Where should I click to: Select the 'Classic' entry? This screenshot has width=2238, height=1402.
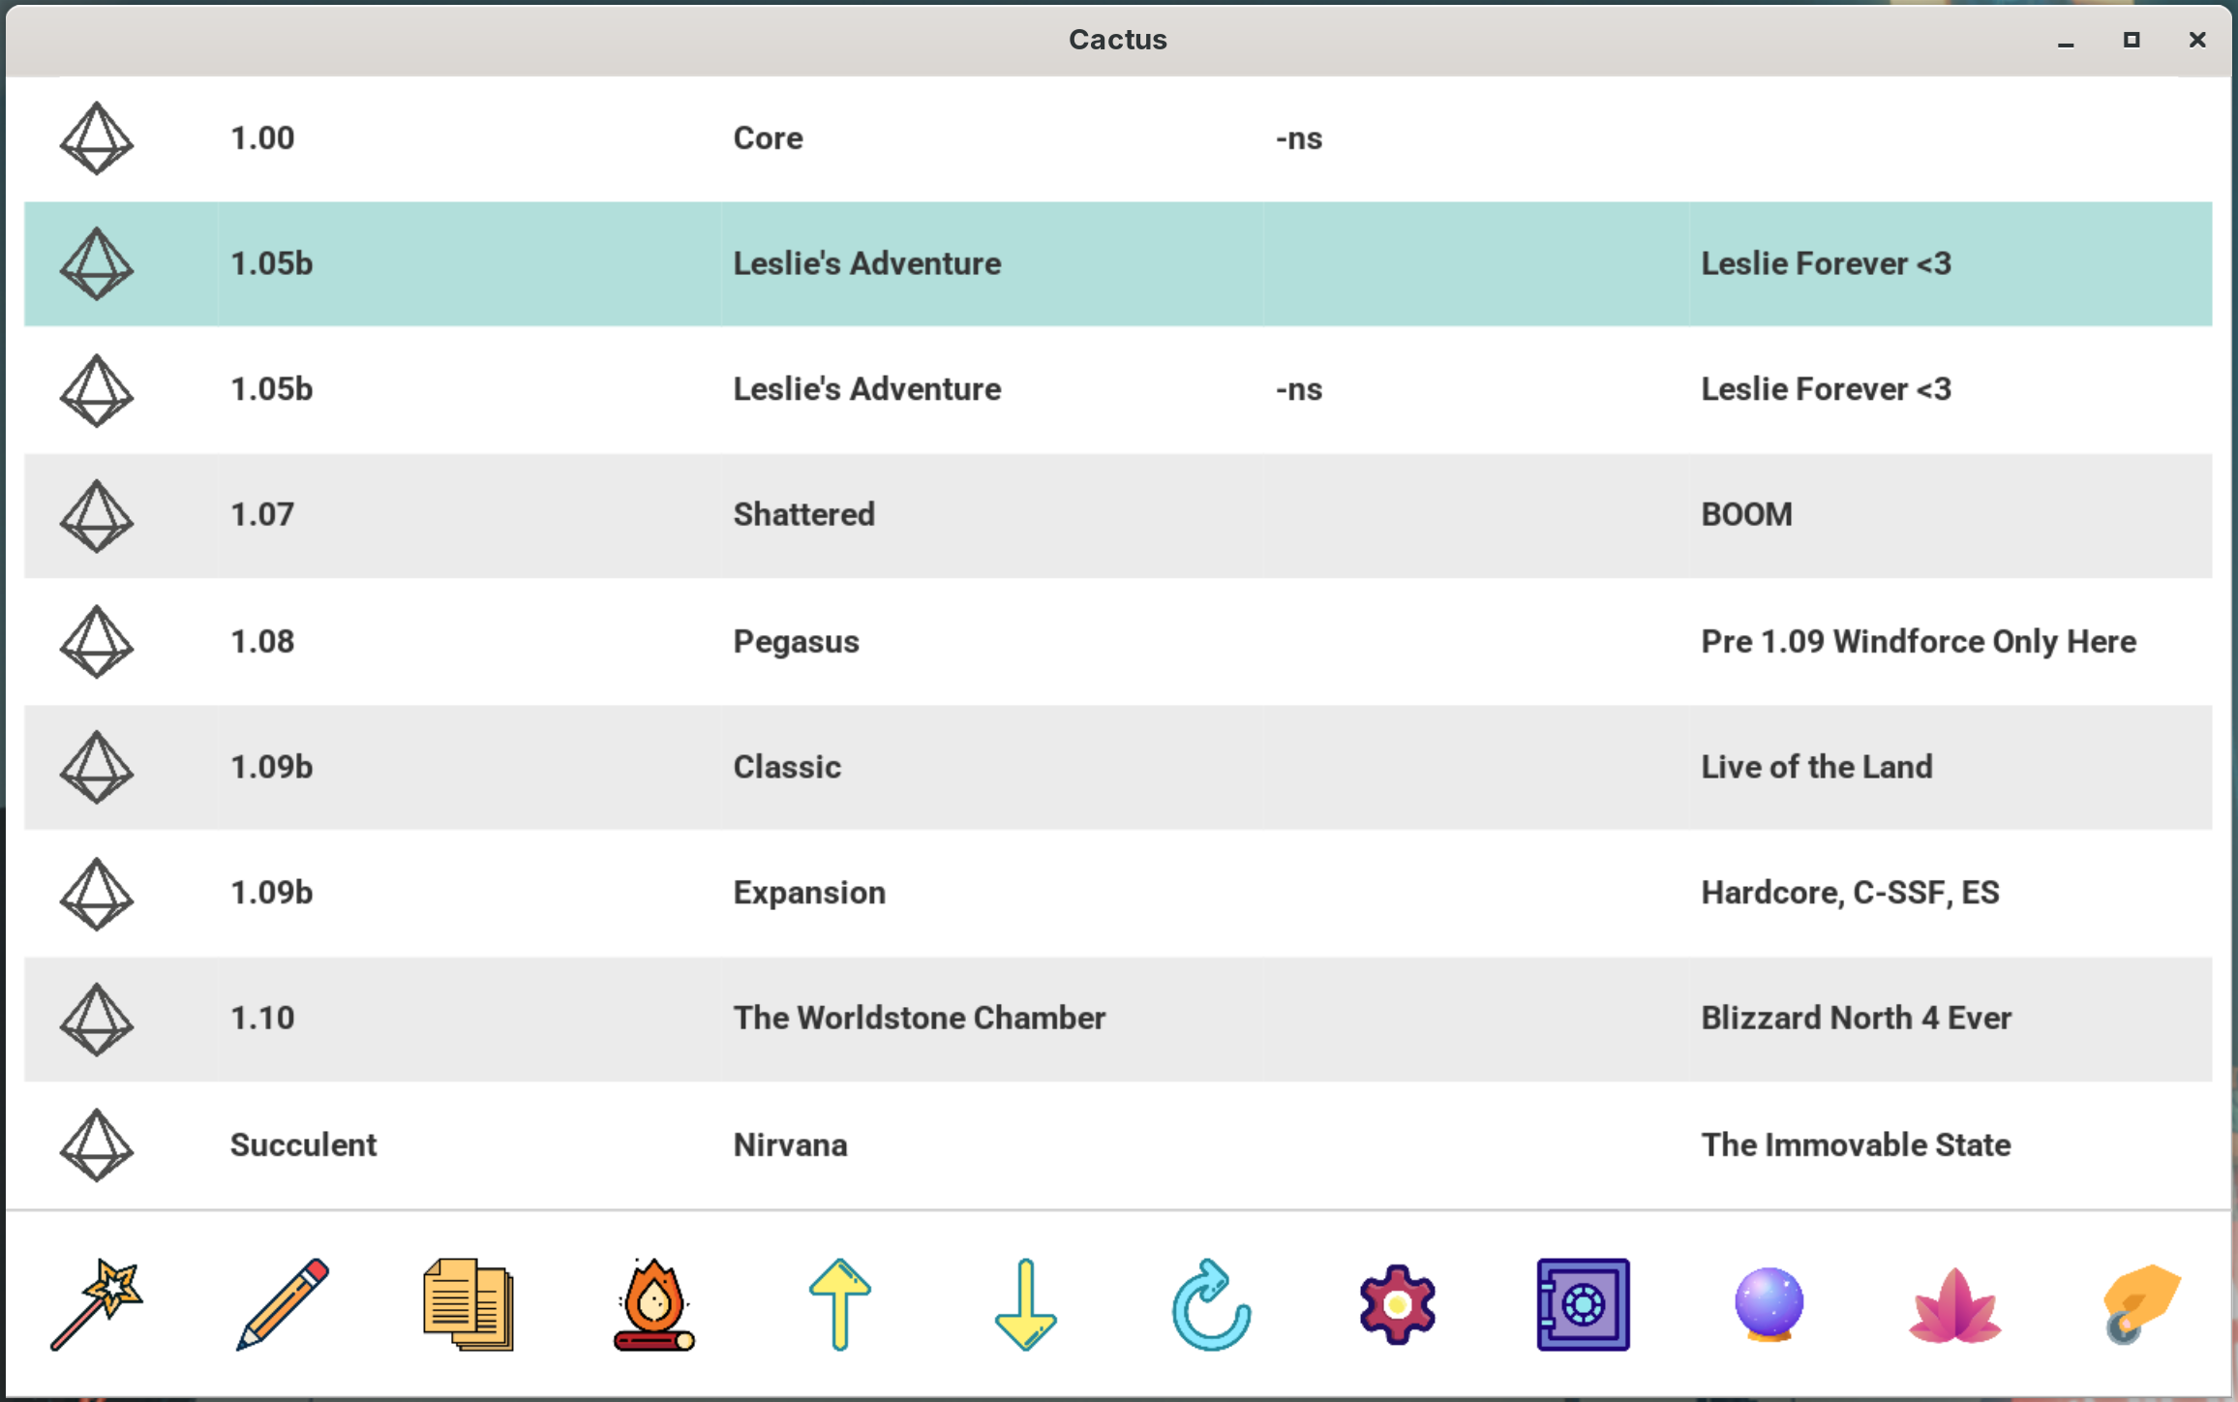787,767
